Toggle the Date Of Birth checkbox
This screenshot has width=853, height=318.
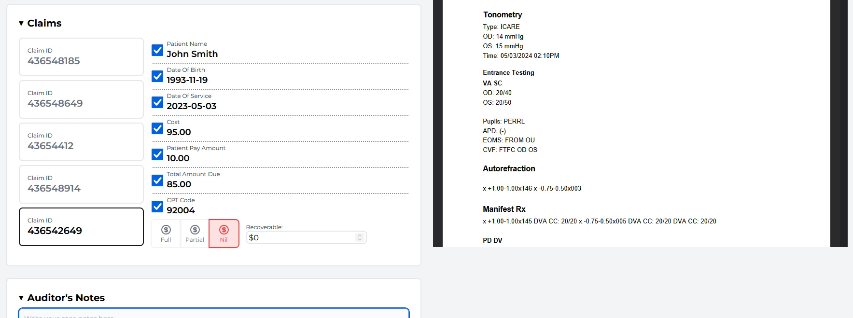click(x=157, y=76)
